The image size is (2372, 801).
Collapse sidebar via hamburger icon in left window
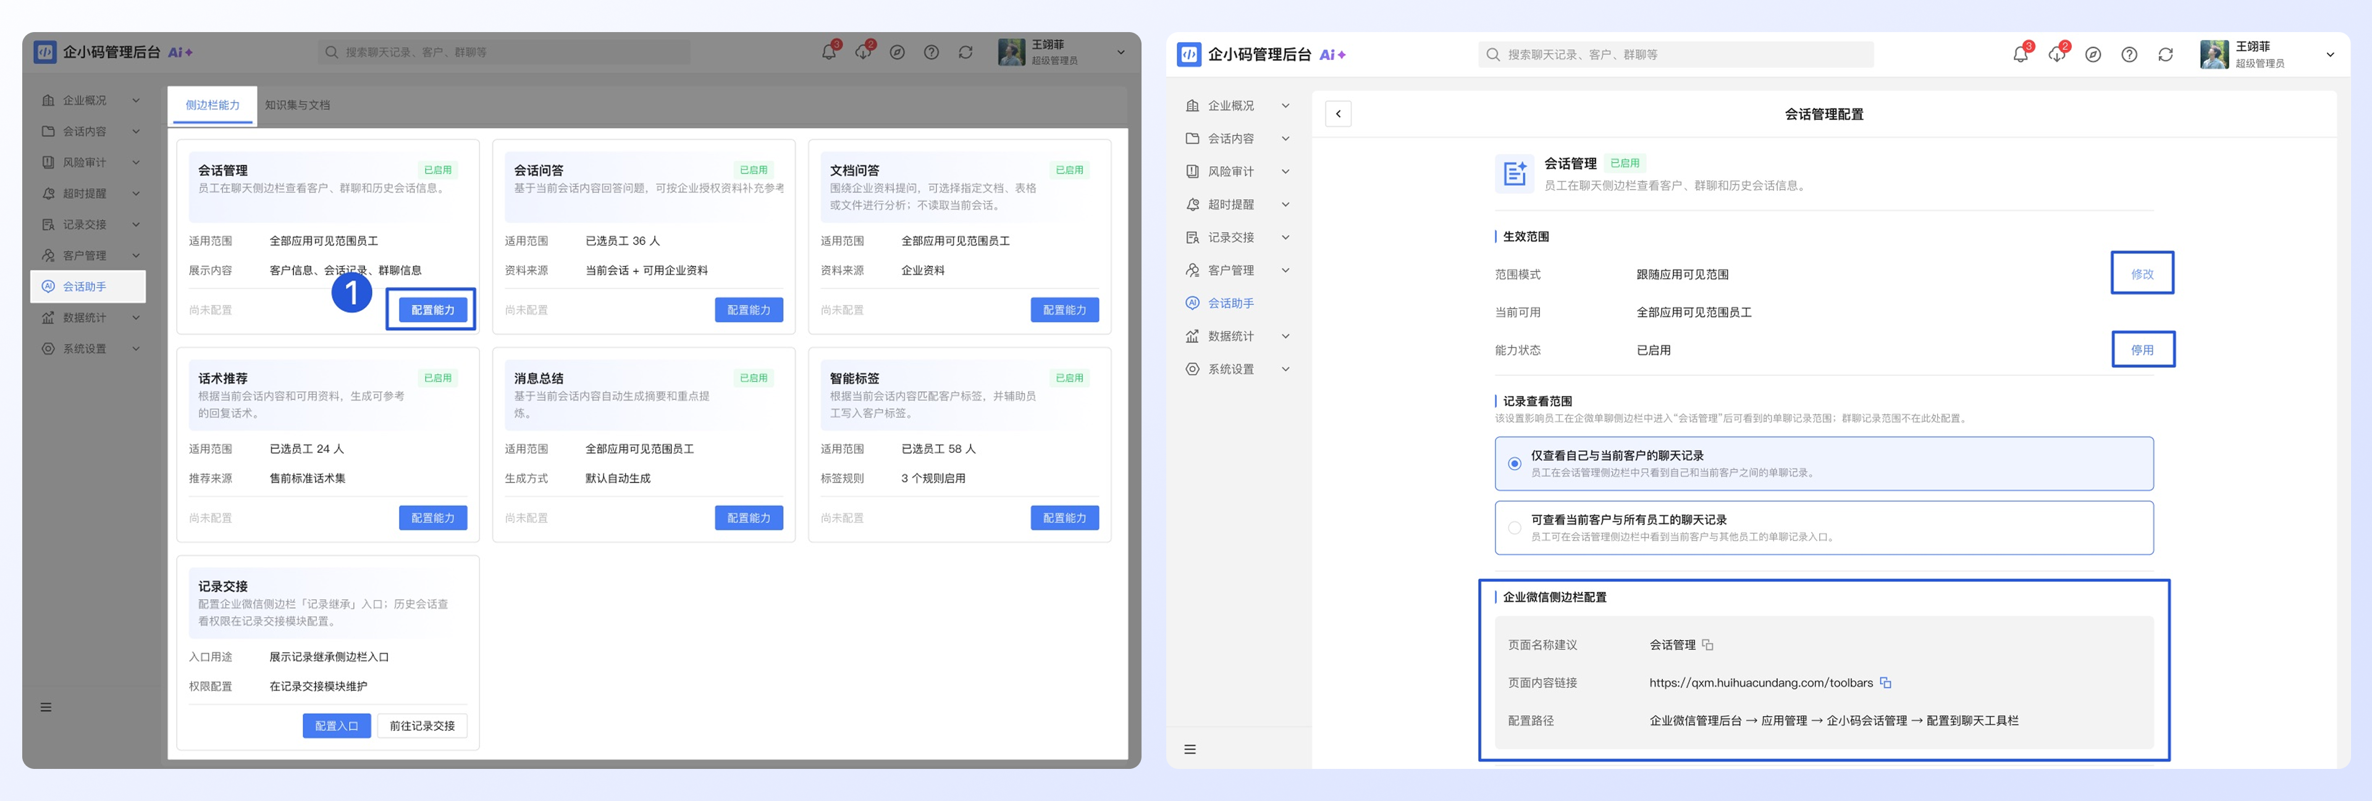coord(46,707)
